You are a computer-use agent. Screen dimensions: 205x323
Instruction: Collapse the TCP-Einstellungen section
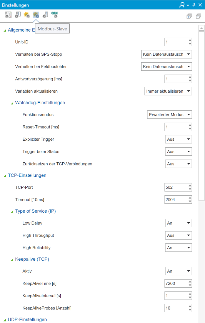coord(5,176)
